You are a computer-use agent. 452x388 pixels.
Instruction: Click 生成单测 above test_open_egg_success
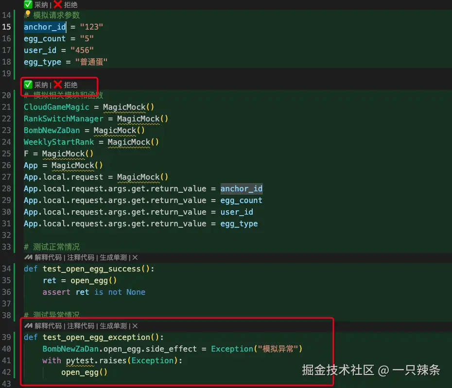(x=113, y=257)
